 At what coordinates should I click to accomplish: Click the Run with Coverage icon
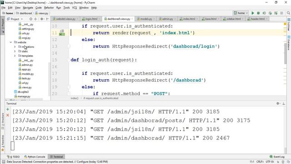tap(264, 13)
